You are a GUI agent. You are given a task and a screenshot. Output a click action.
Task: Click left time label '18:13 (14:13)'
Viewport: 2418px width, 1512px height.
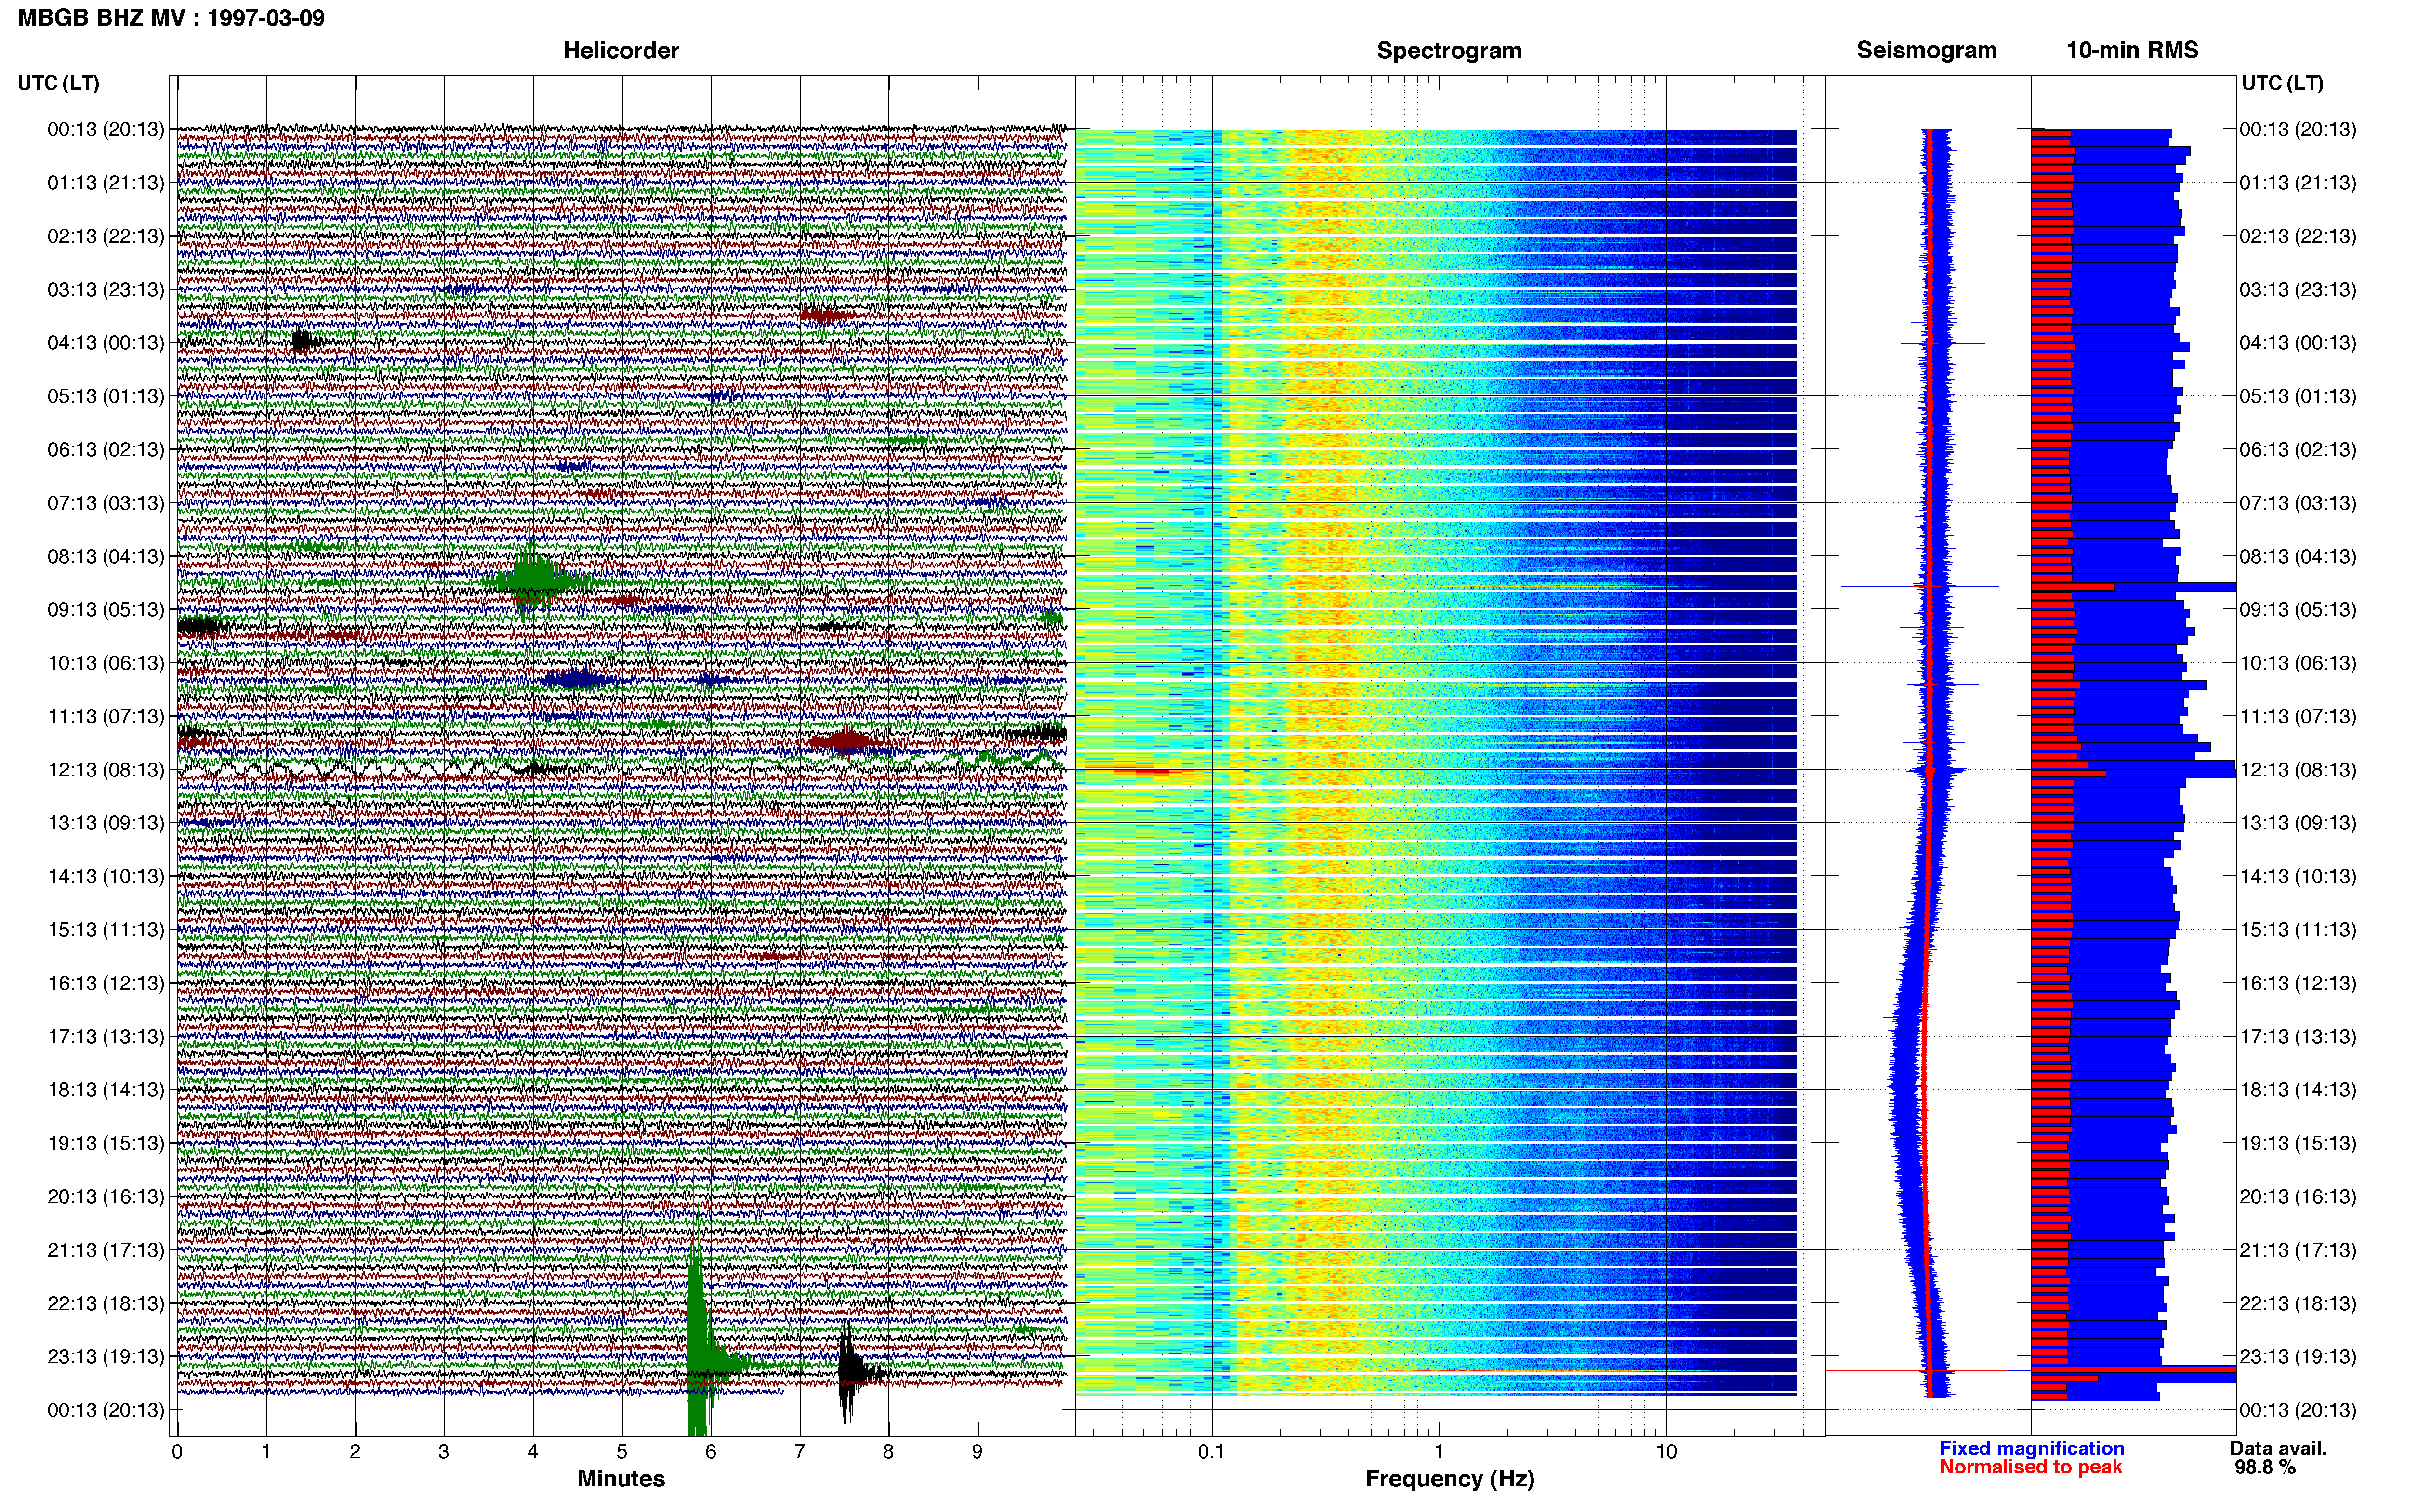click(x=106, y=1090)
